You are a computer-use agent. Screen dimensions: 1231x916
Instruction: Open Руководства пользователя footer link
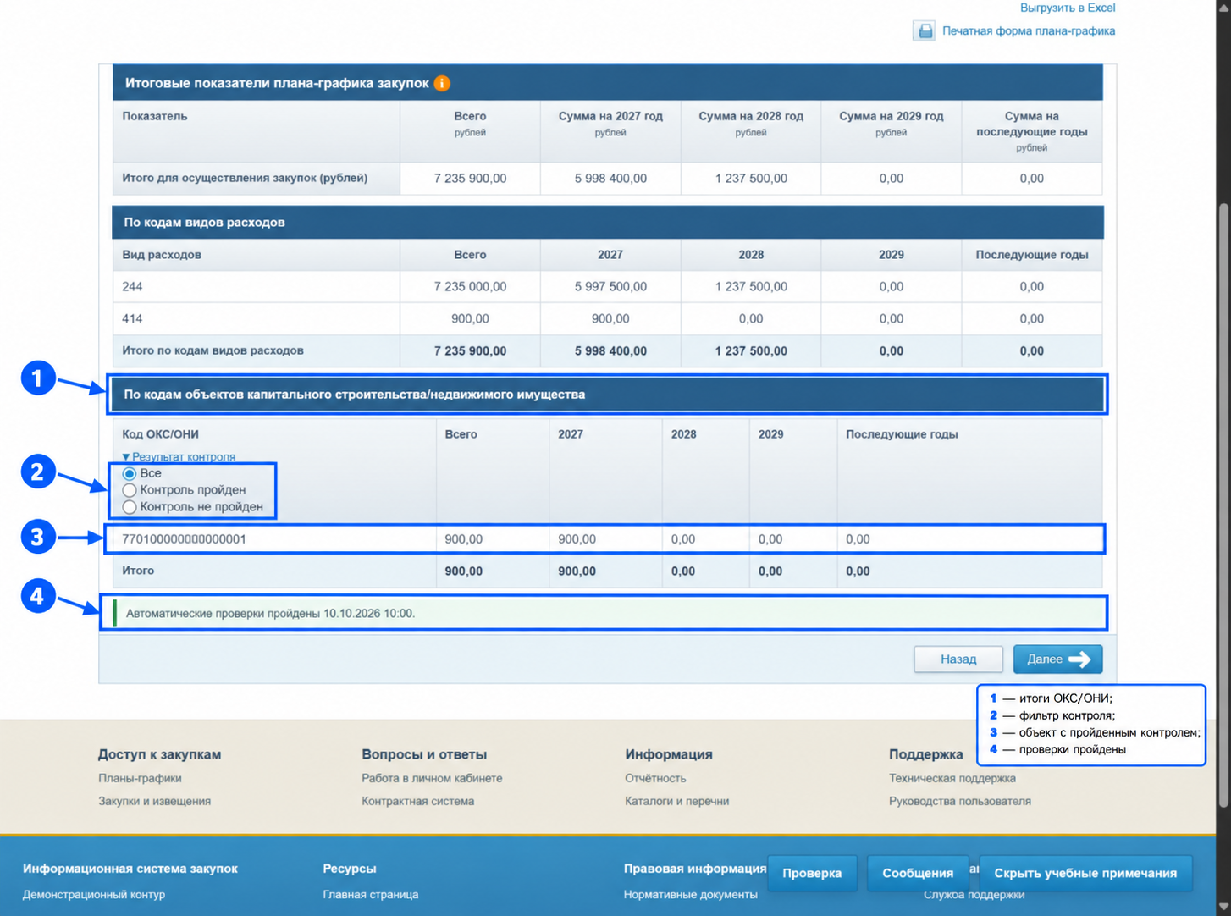click(960, 801)
